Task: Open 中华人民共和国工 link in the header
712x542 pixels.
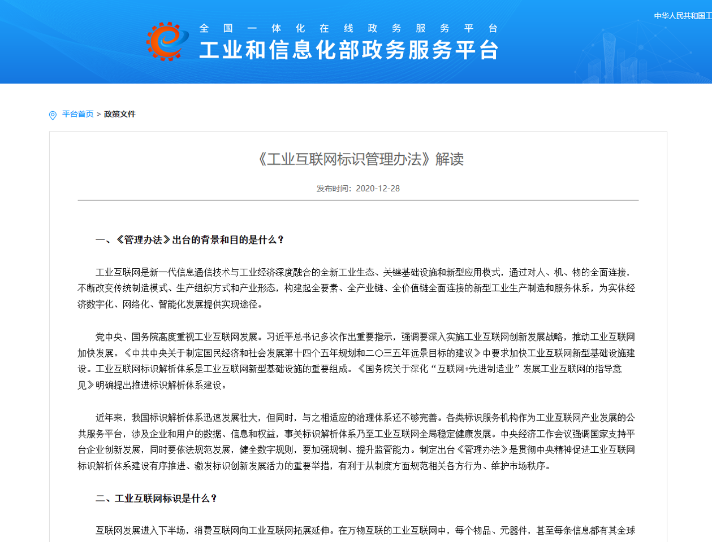Action: click(x=683, y=16)
